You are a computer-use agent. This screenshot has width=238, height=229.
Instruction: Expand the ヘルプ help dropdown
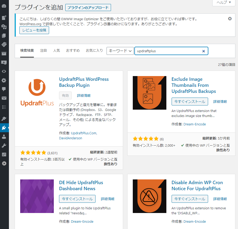coord(224,2)
